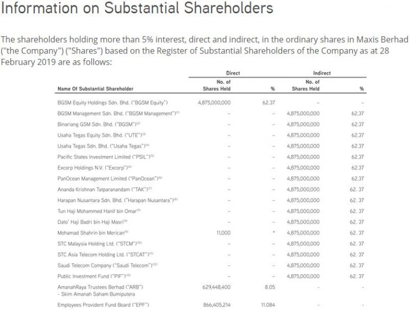Select AmanahRaya Trustees Berhad entry
Image resolution: width=410 pixels, height=310 pixels.
tap(100, 290)
